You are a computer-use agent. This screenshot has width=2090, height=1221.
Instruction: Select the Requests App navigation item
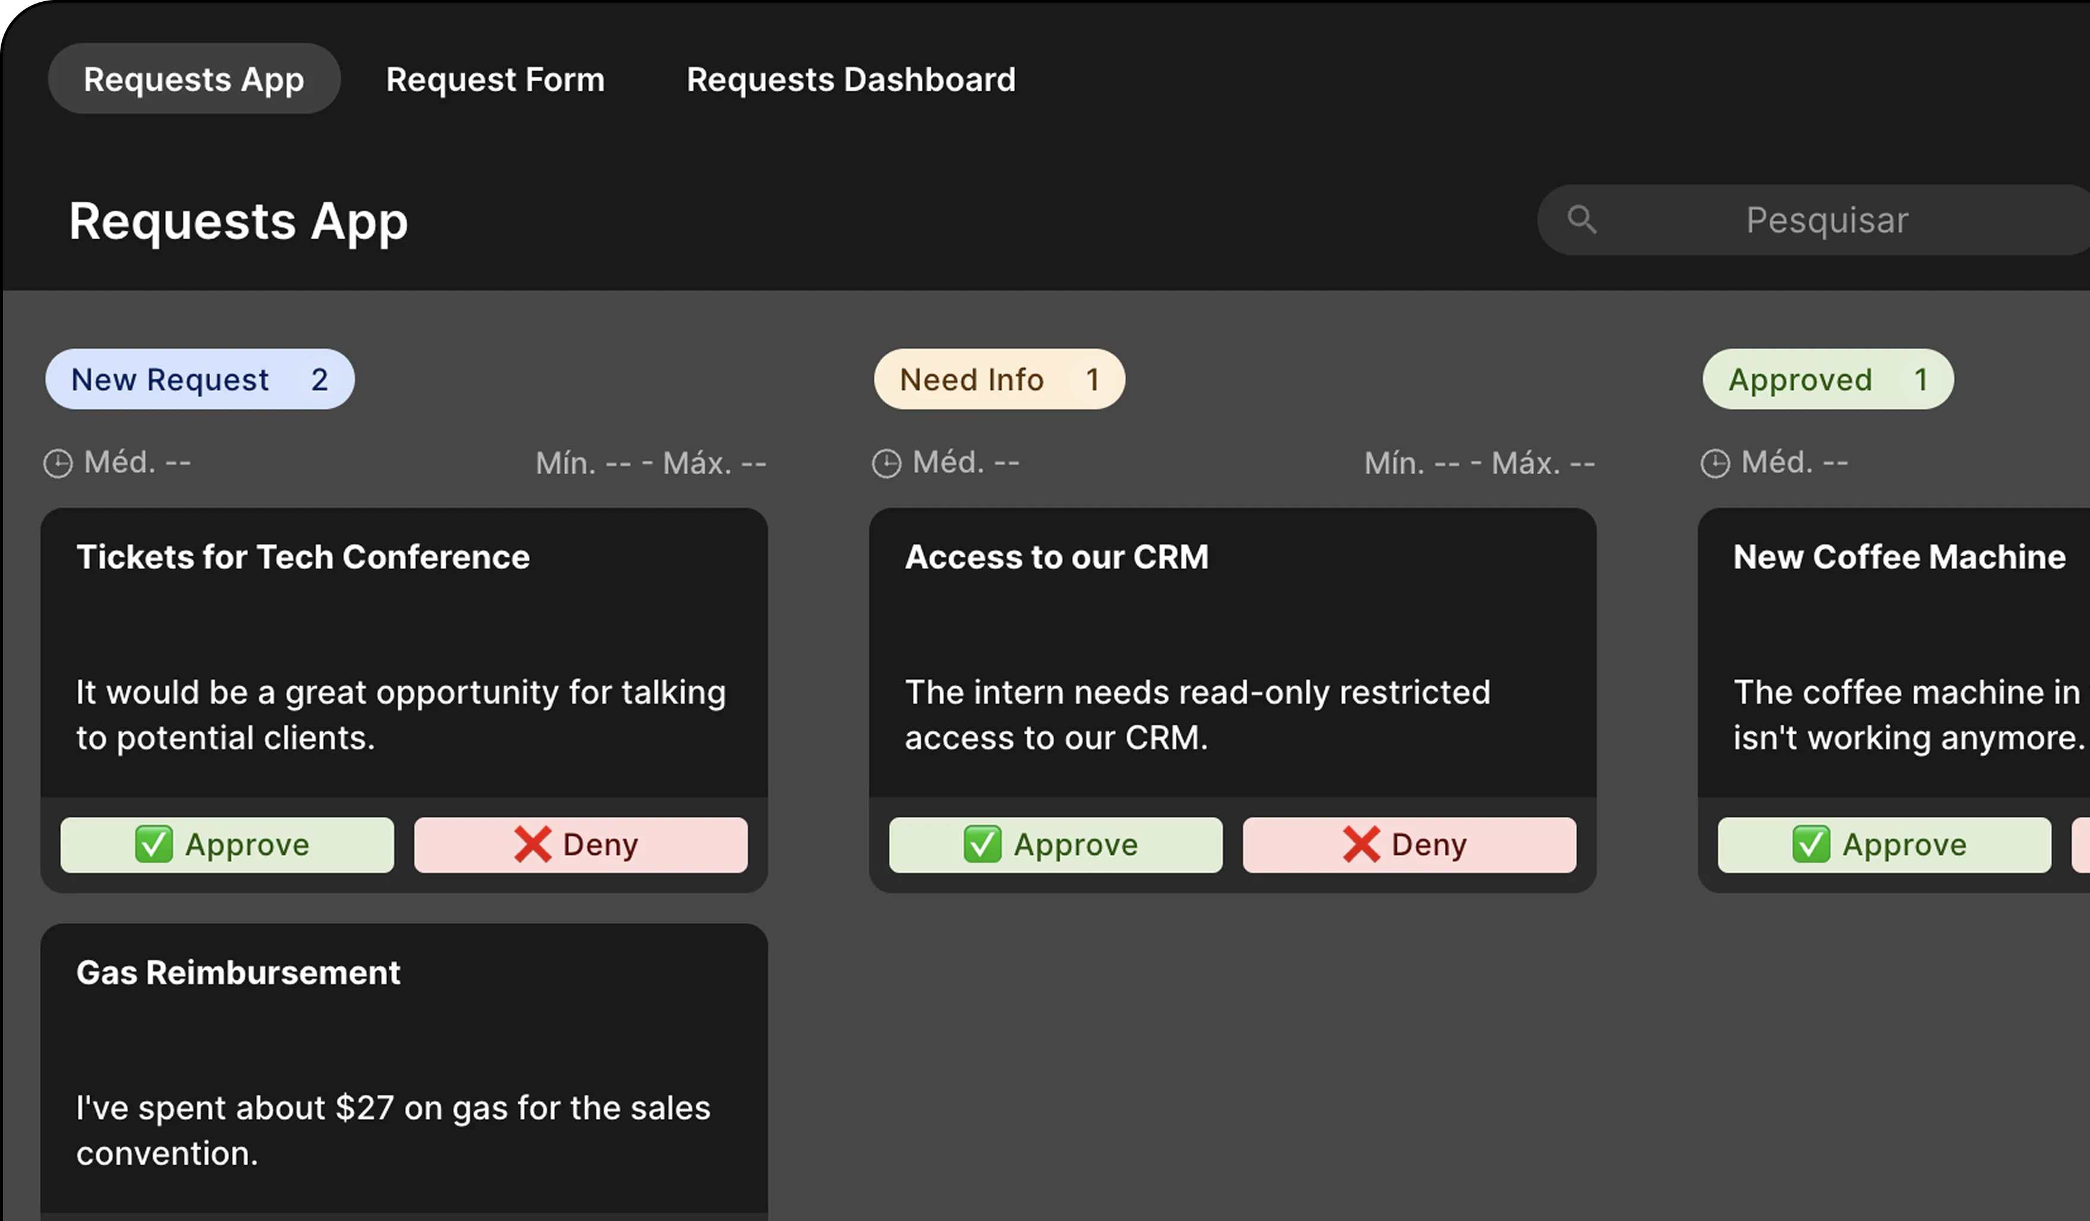point(194,78)
